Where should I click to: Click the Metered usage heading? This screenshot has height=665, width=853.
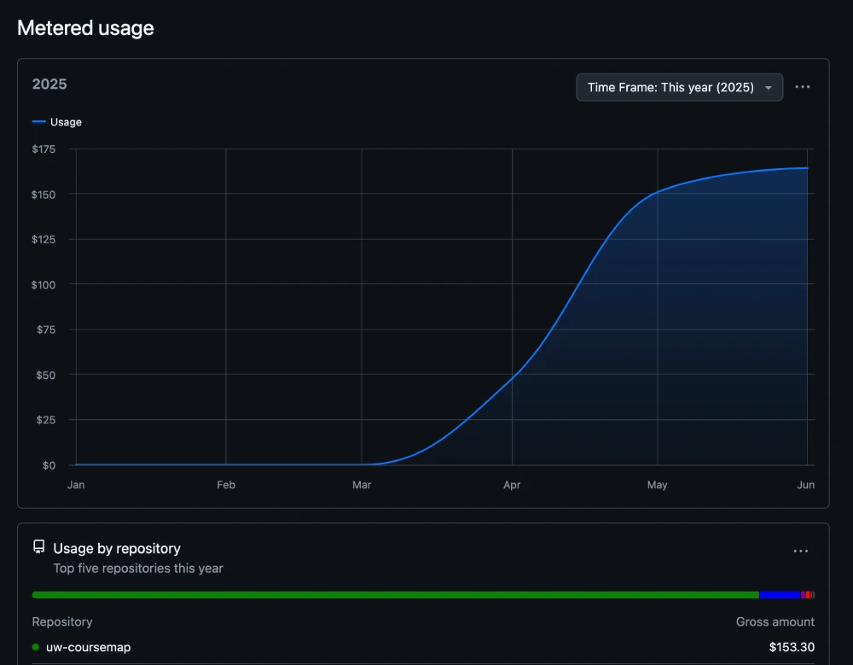click(85, 28)
